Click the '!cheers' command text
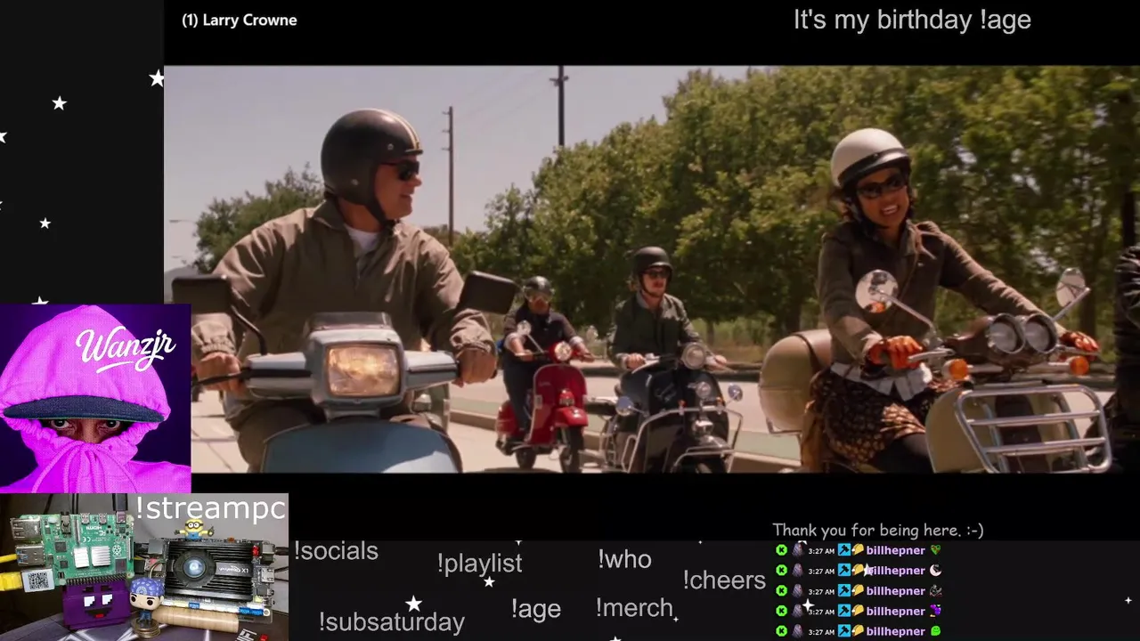 tap(724, 580)
